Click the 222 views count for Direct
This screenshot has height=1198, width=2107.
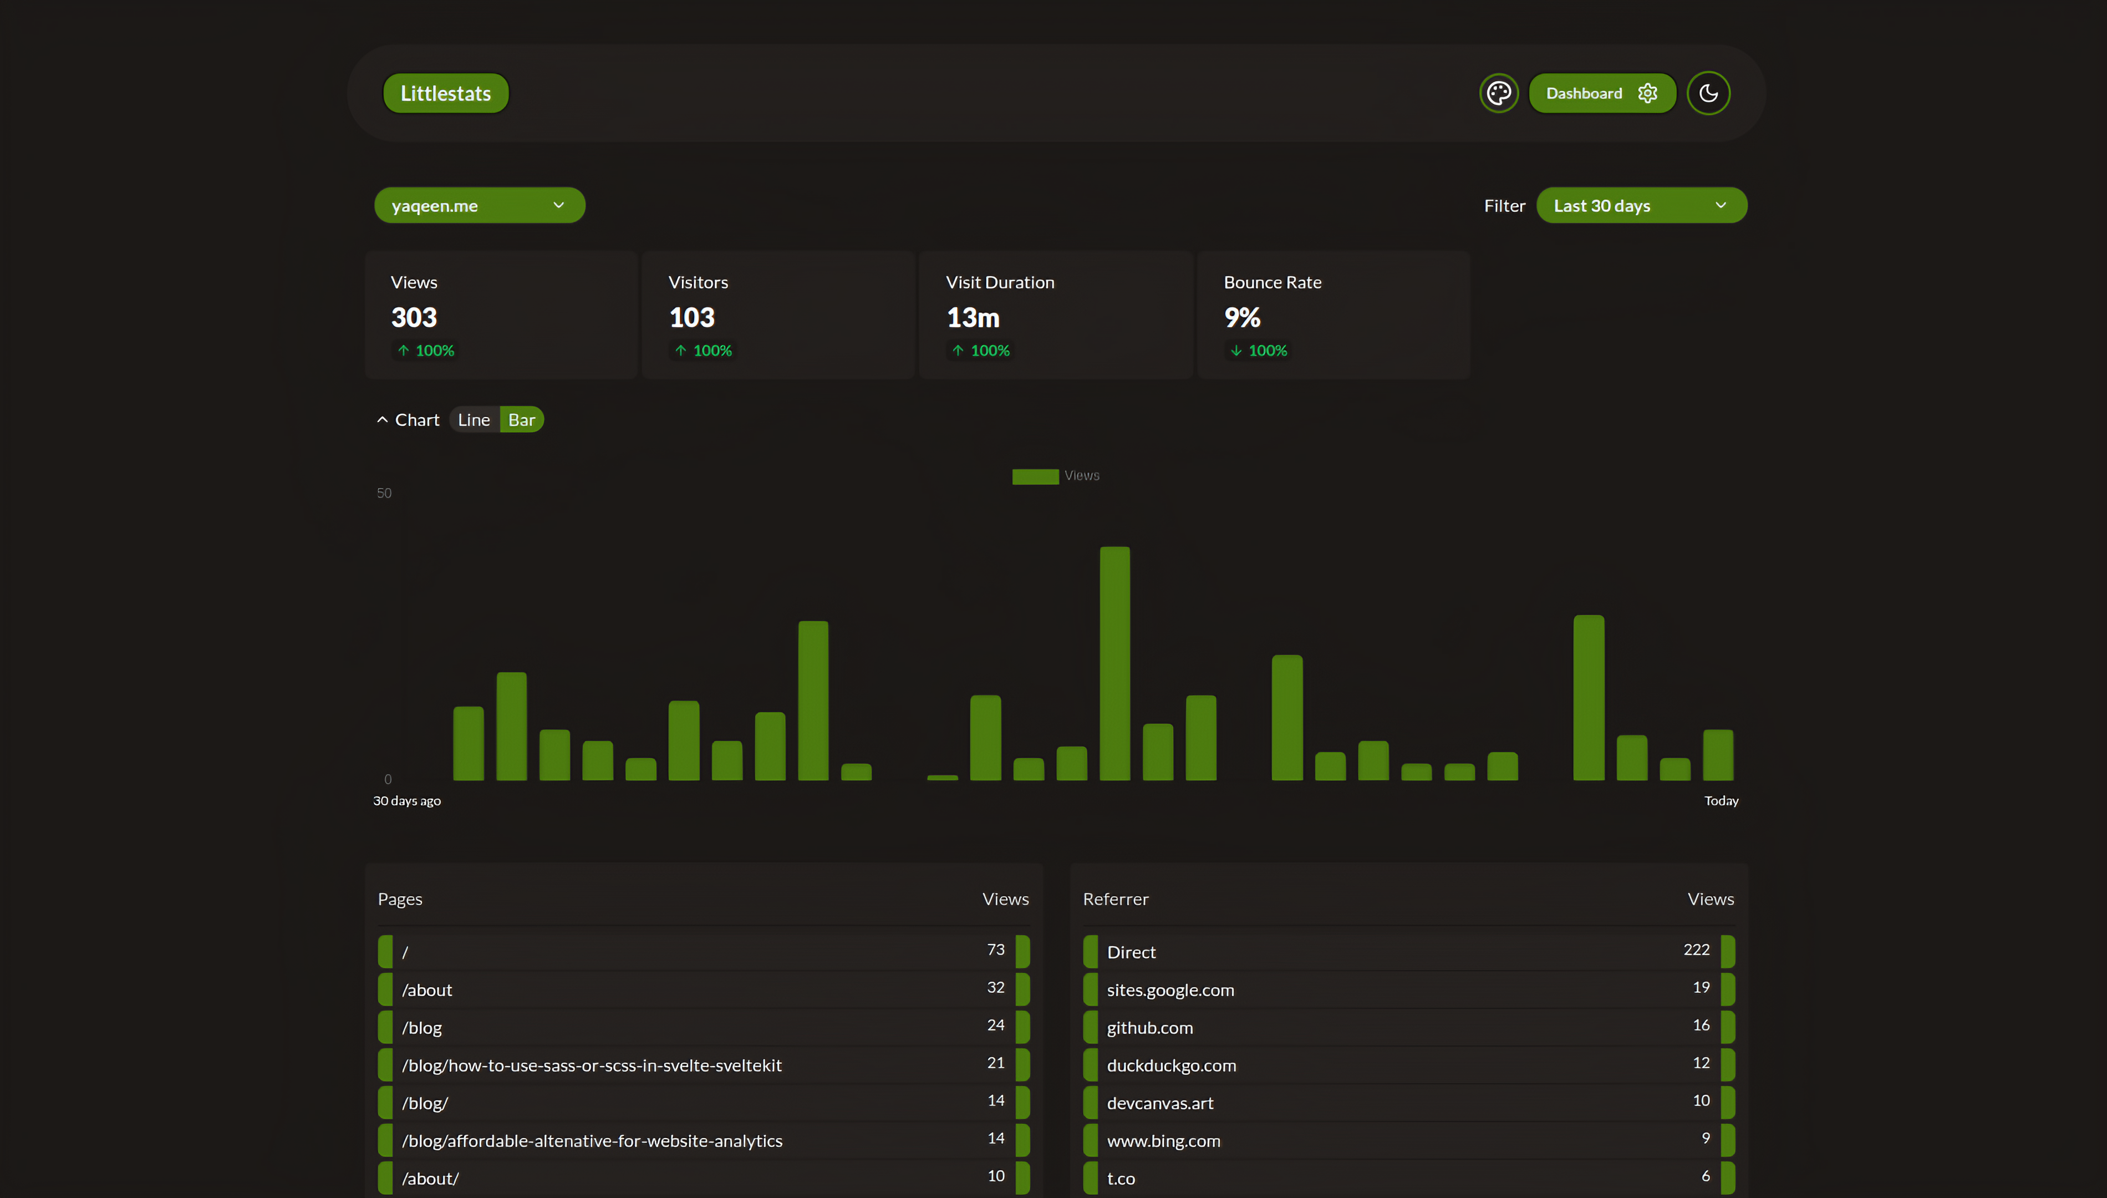click(1697, 950)
